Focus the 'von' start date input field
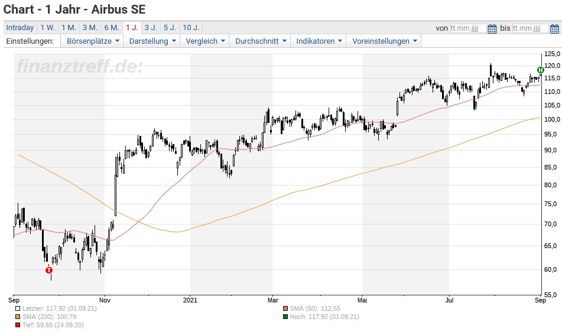Viewport: 562px width, 332px height. pyautogui.click(x=468, y=28)
